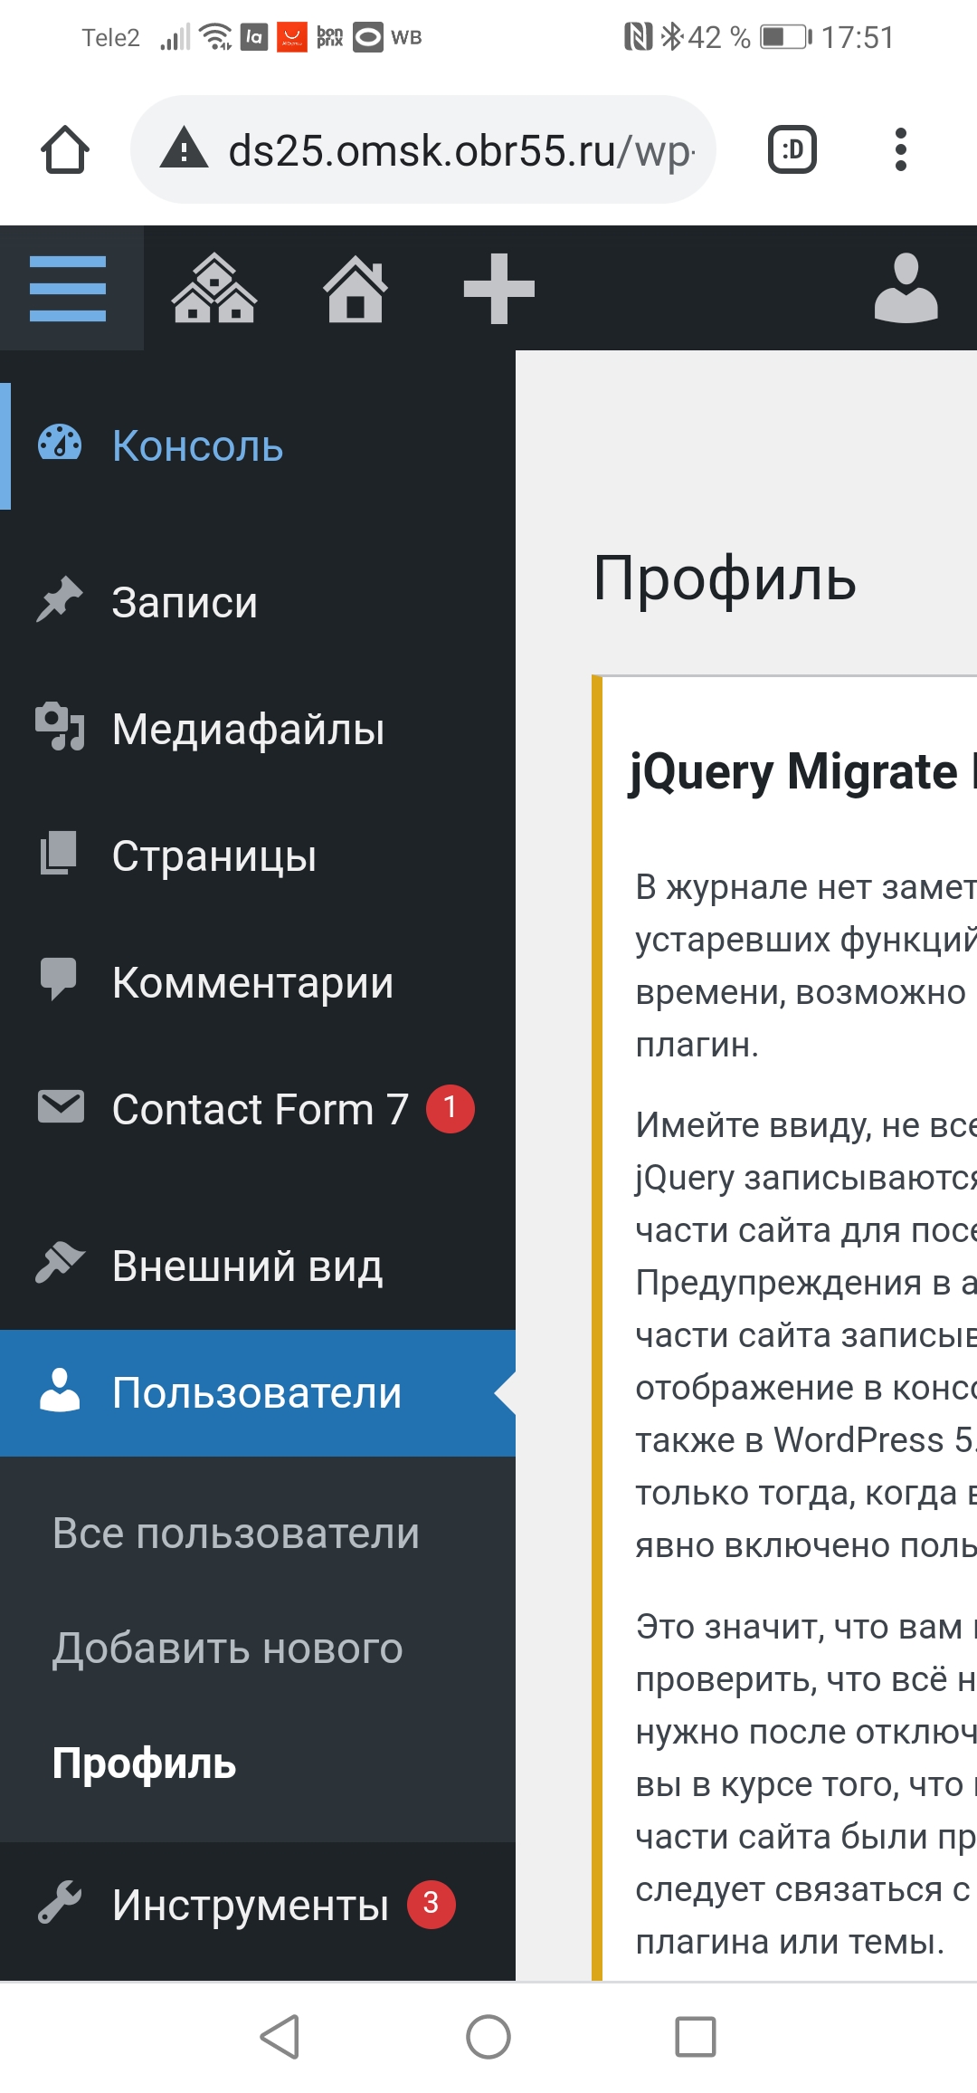Expand Инструменты tools menu
977x2093 pixels.
click(250, 1905)
